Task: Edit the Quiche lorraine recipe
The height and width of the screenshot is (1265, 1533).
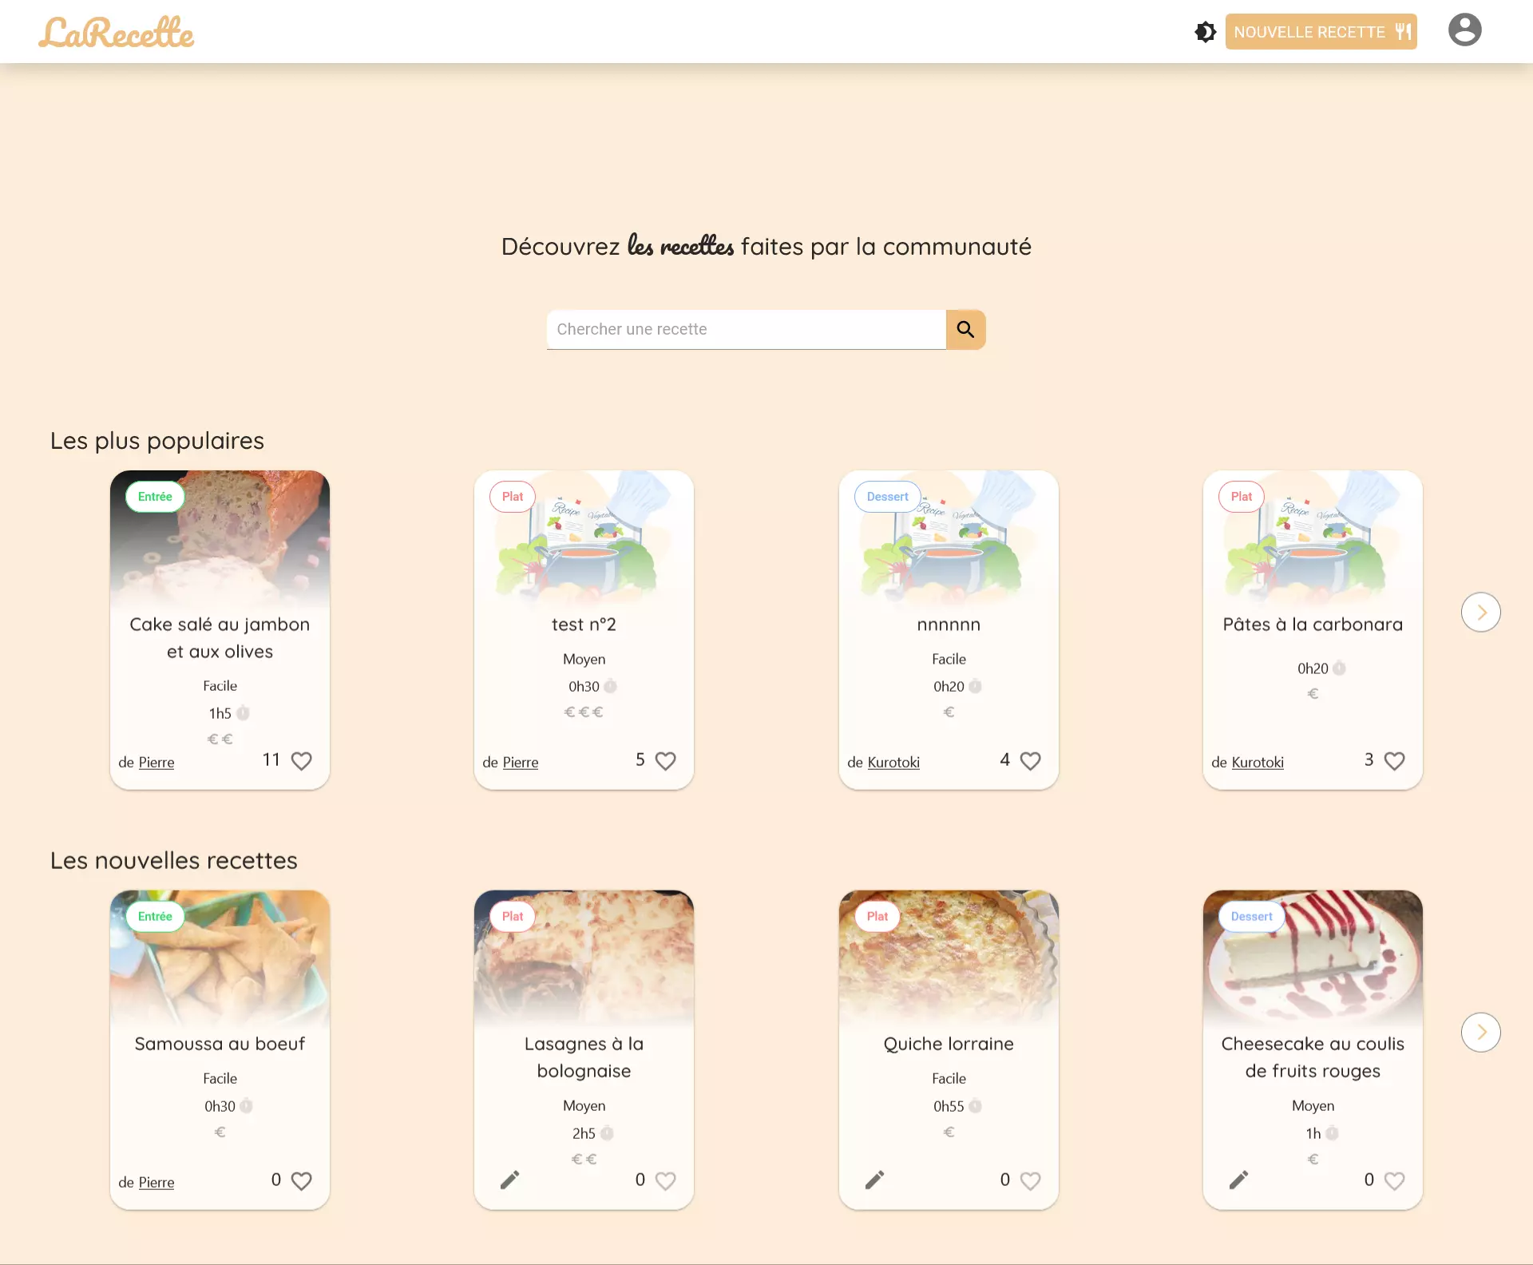Action: coord(874,1180)
